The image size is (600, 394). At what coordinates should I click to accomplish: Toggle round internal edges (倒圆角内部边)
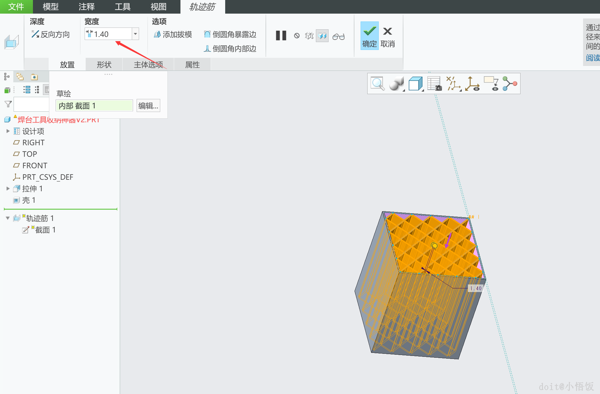[x=230, y=48]
